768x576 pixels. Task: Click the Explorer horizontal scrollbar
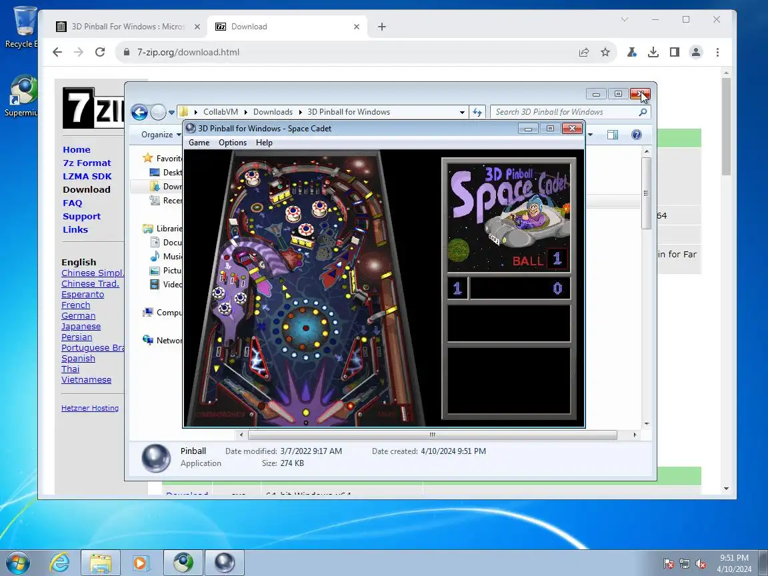point(433,435)
